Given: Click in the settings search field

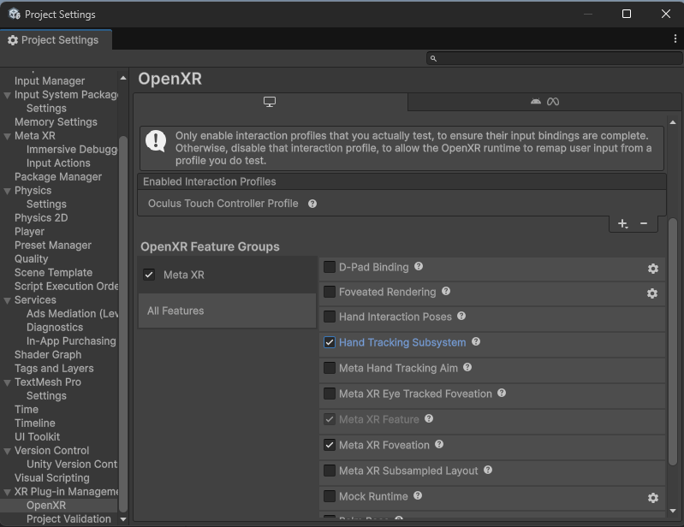Looking at the screenshot, I should [x=554, y=58].
